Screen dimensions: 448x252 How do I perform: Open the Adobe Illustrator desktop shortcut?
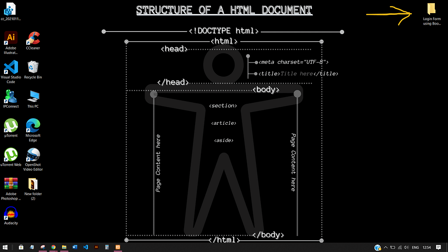tap(10, 37)
